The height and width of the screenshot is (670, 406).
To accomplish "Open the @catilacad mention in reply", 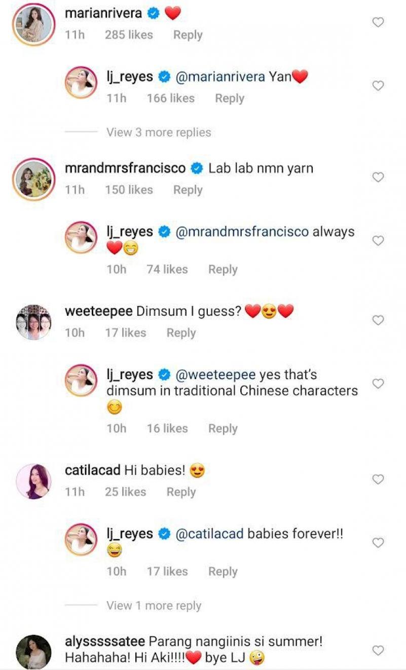I will click(209, 534).
